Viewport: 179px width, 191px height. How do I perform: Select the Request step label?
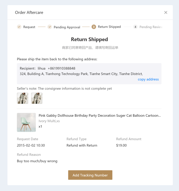coord(29,27)
